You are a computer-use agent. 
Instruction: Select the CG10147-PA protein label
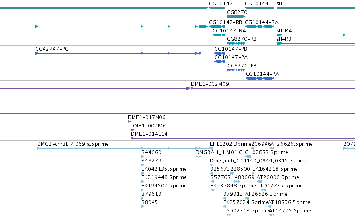[231, 57]
